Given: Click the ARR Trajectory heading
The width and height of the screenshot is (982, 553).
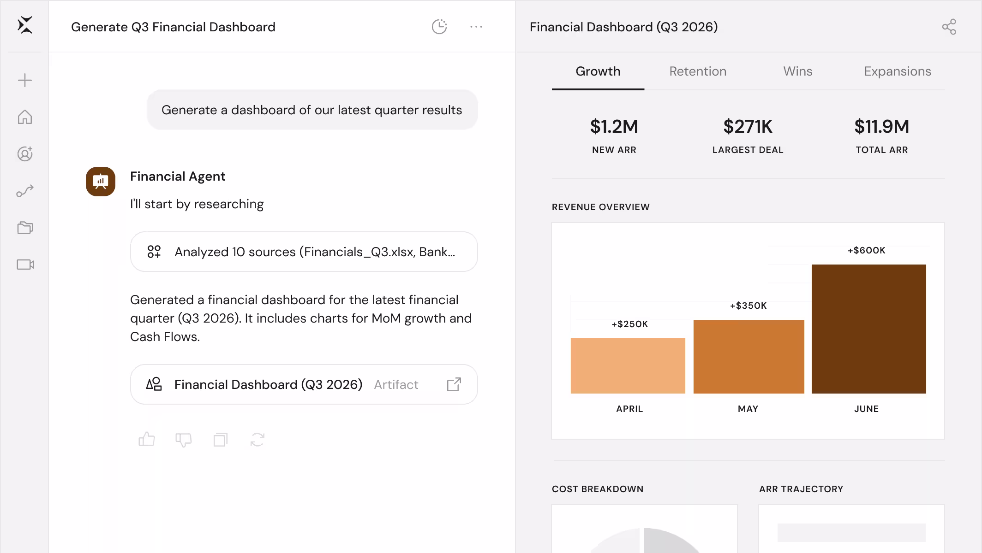Looking at the screenshot, I should pos(801,489).
